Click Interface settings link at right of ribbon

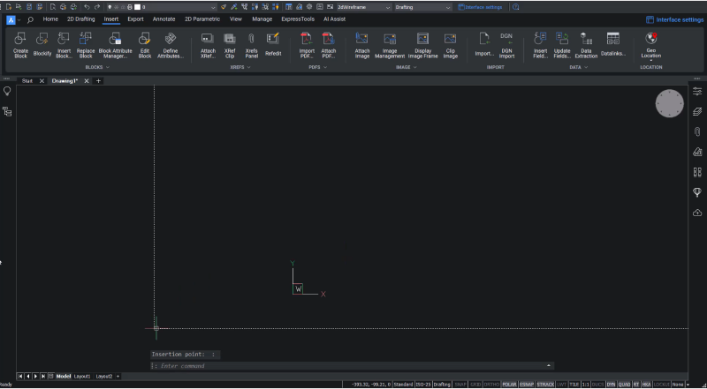click(674, 19)
